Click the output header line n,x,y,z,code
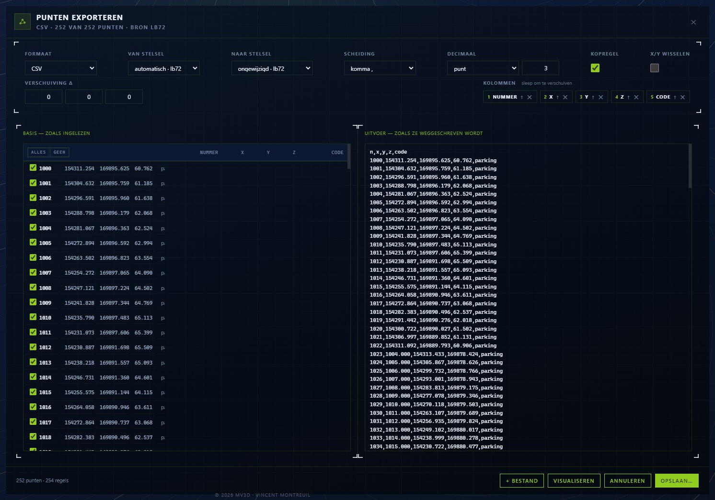 coord(388,152)
